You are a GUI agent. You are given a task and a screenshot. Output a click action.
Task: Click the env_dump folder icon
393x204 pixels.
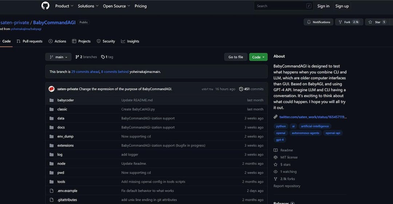tap(51, 136)
